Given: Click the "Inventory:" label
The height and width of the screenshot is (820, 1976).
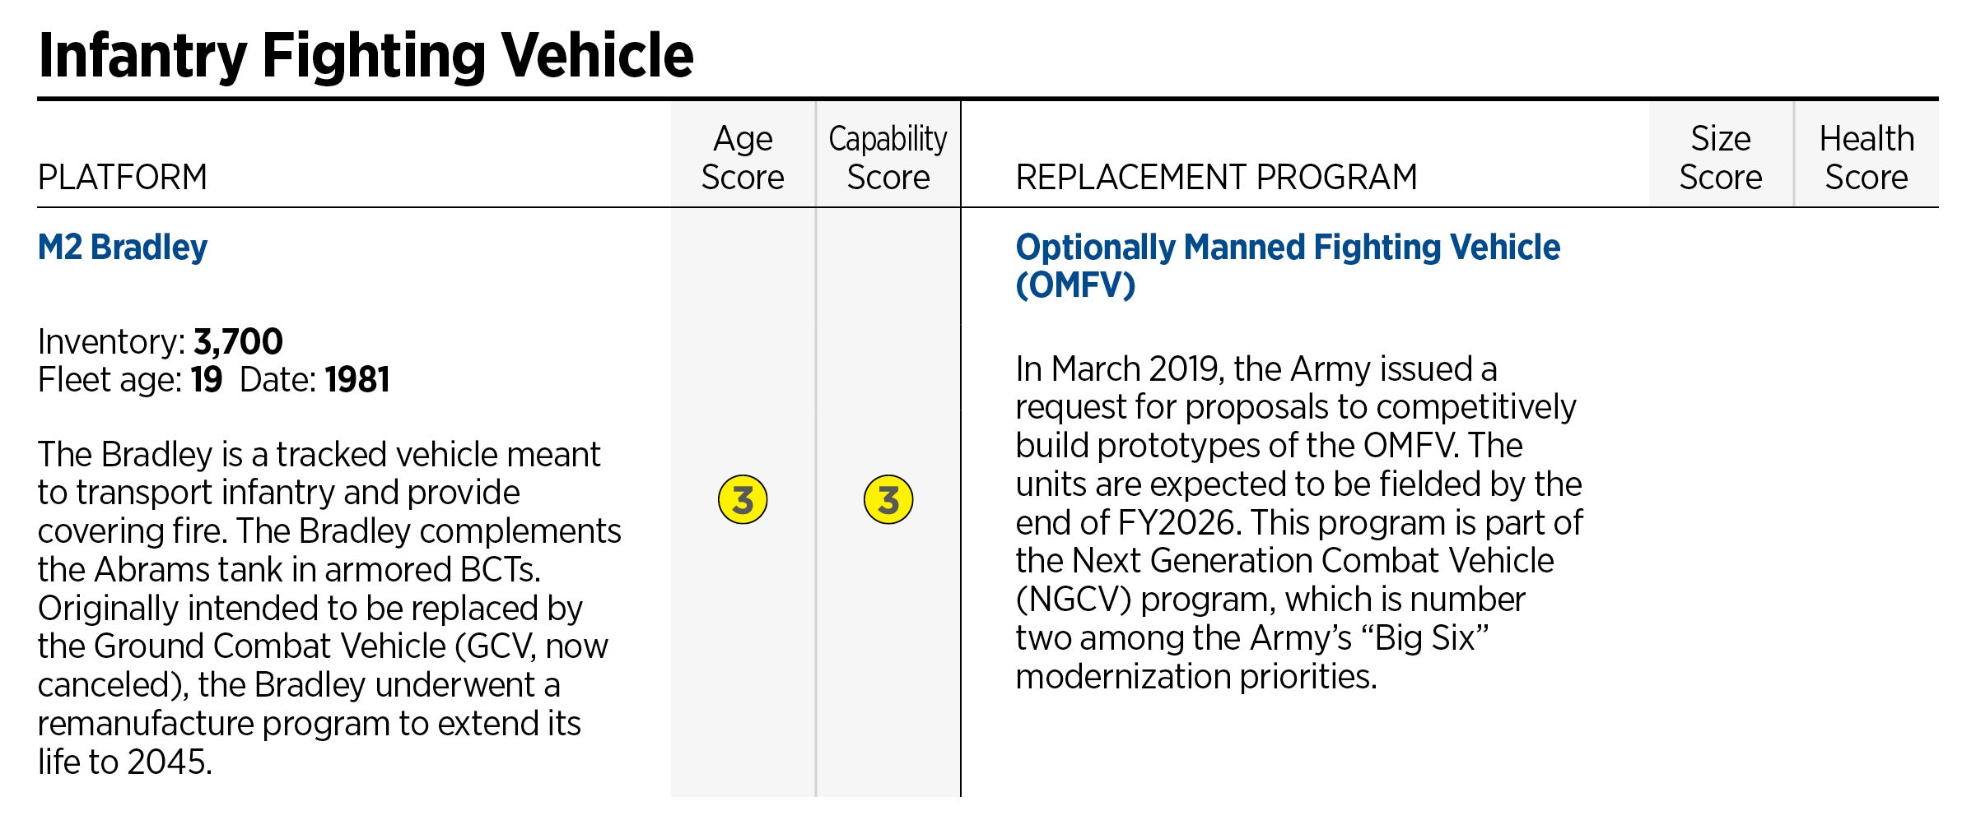Looking at the screenshot, I should (x=112, y=341).
